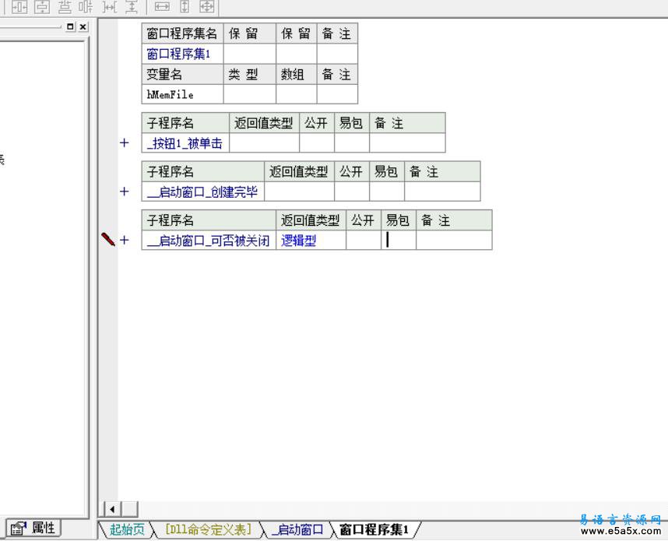
Task: Click the center horizontally in window toolbar icon
Action: tap(19, 7)
